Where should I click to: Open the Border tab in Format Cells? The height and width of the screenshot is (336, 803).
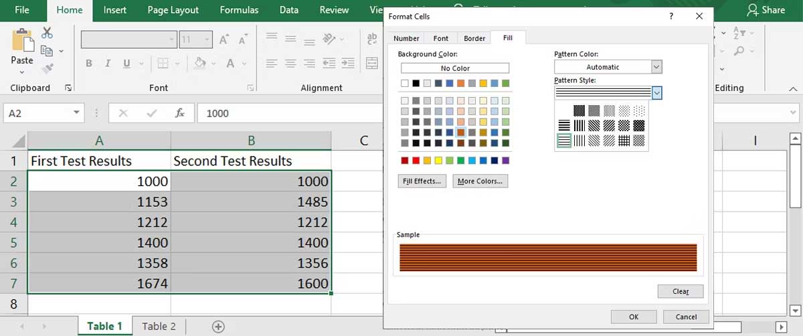pyautogui.click(x=474, y=38)
